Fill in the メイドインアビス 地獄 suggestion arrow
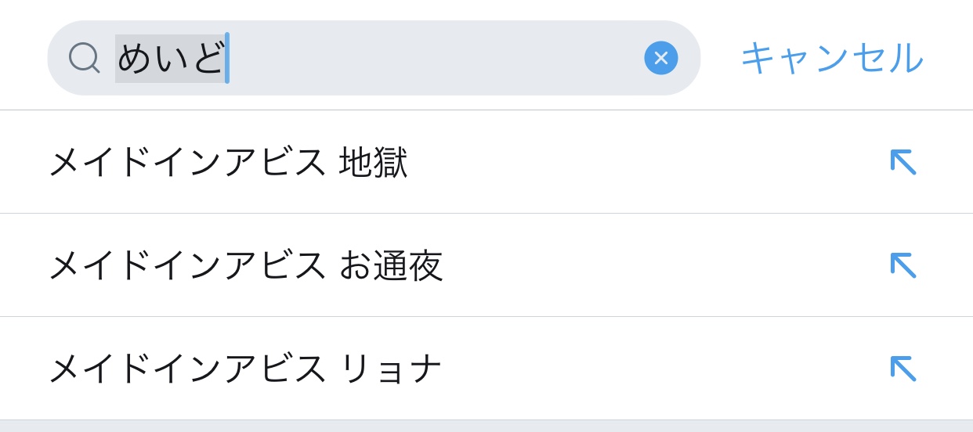This screenshot has width=973, height=432. (902, 162)
